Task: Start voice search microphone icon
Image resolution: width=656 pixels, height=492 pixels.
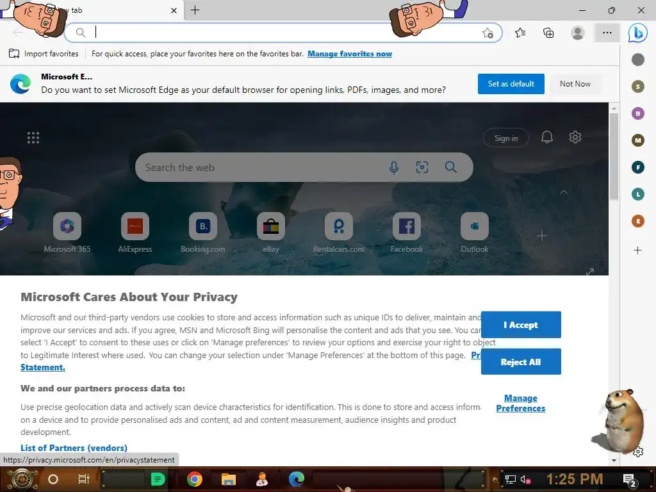Action: tap(394, 167)
